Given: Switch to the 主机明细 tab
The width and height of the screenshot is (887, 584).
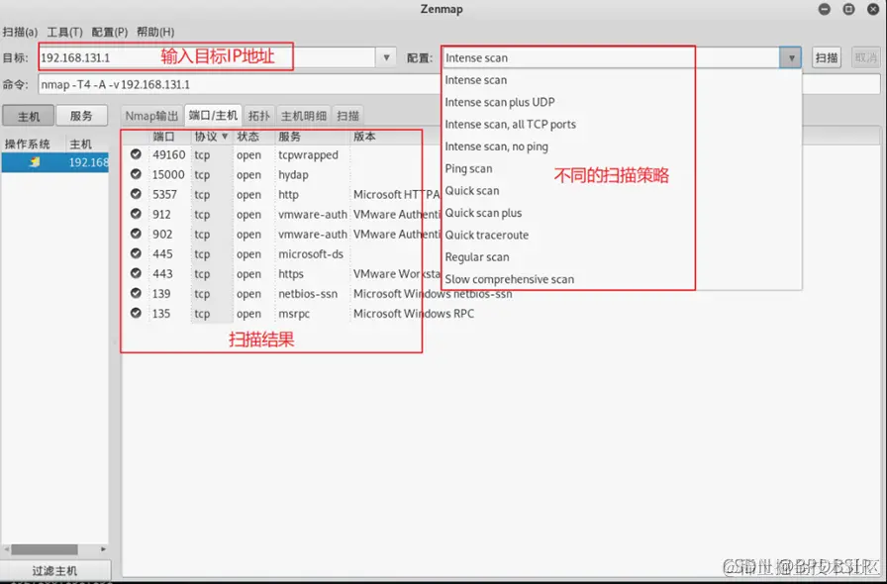Looking at the screenshot, I should 304,116.
